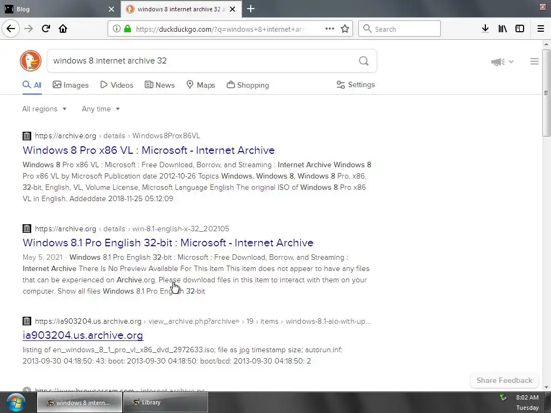
Task: Close the windows 8 internet archive tab
Action: [x=232, y=9]
